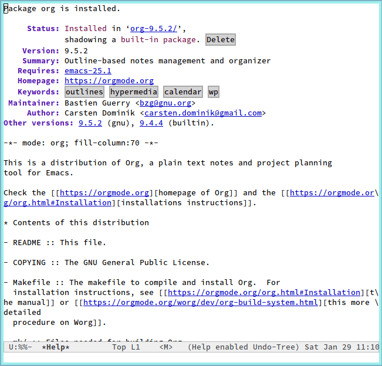The height and width of the screenshot is (366, 382).
Task: Click the *Help* buffer name in mode line
Action: pyautogui.click(x=56, y=347)
